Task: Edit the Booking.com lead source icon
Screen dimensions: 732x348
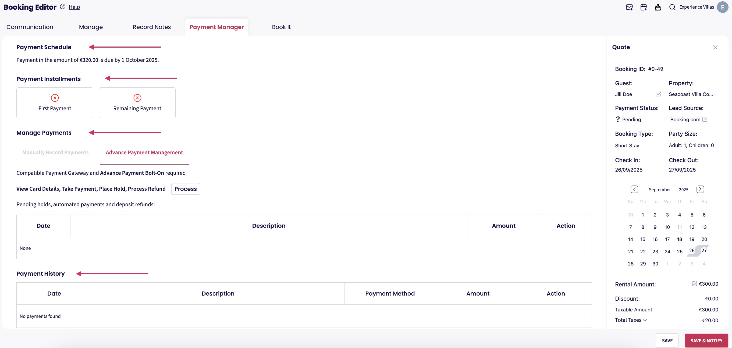Action: (x=705, y=119)
